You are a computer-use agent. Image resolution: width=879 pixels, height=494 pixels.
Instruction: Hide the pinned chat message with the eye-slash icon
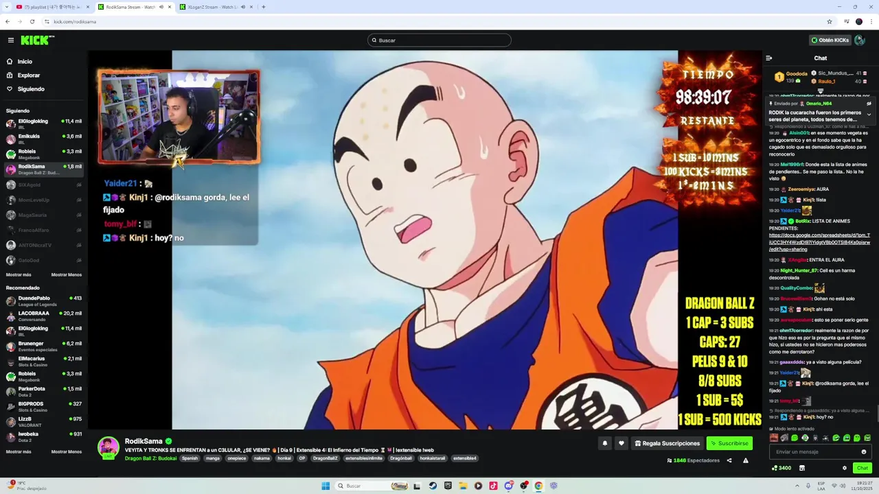pyautogui.click(x=869, y=104)
